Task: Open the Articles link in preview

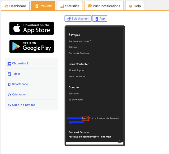Action: click(73, 47)
